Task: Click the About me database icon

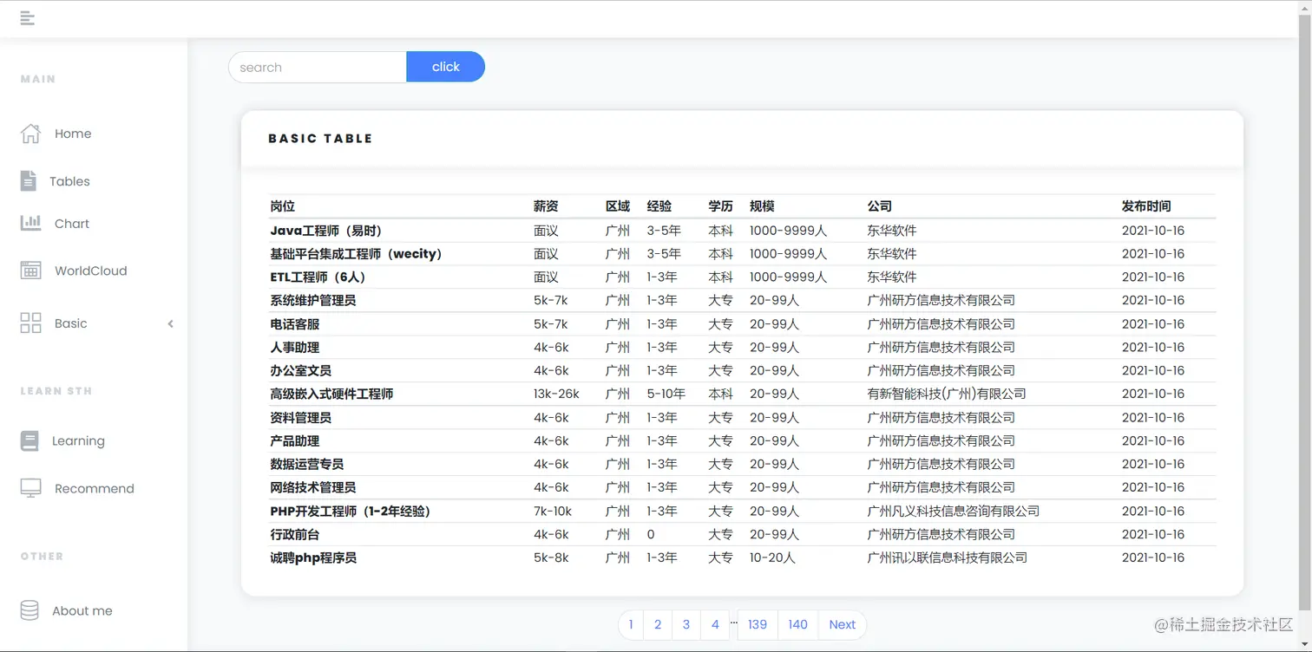Action: [30, 610]
